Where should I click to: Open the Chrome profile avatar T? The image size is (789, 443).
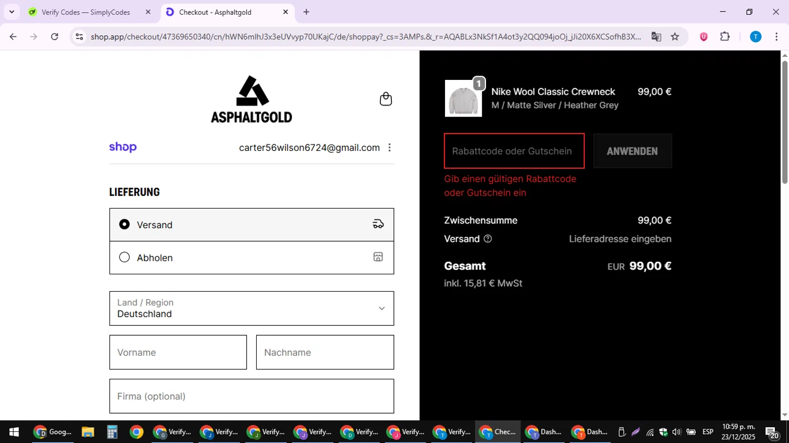[755, 37]
